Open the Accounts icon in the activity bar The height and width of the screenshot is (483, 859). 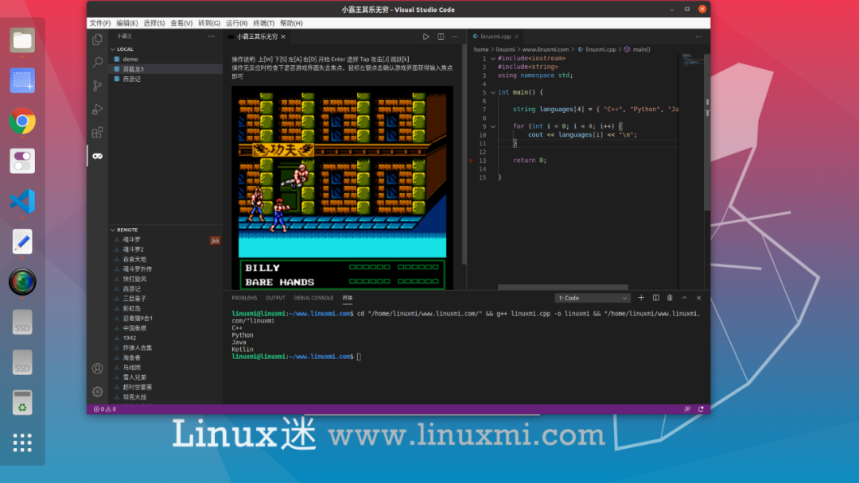tap(98, 369)
